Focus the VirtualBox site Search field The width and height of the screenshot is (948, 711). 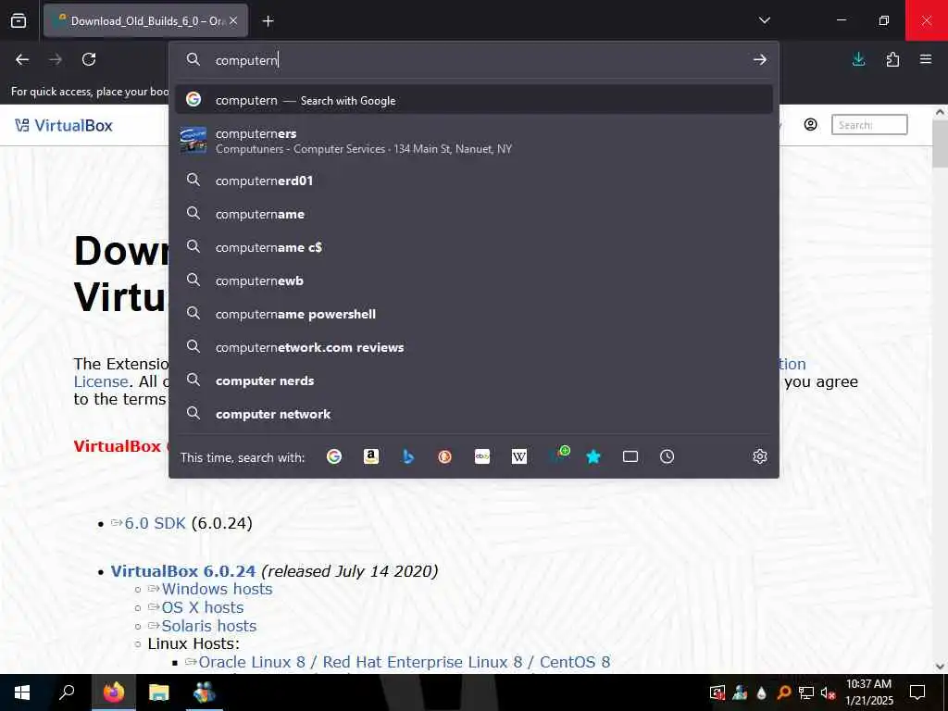pyautogui.click(x=868, y=125)
